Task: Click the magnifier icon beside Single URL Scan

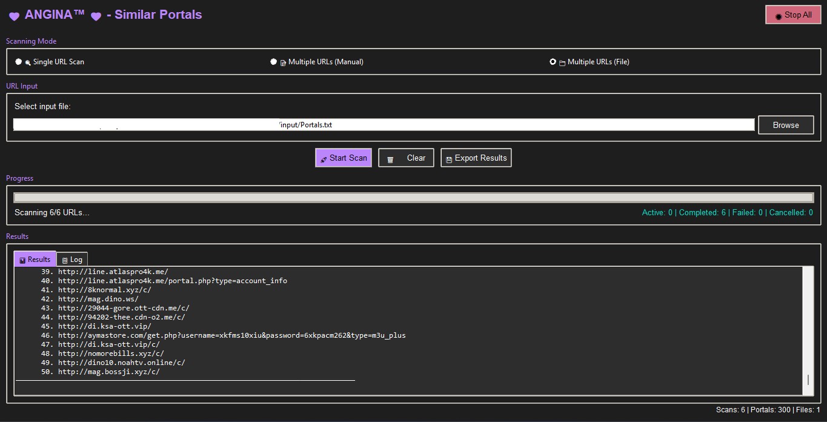Action: point(28,62)
